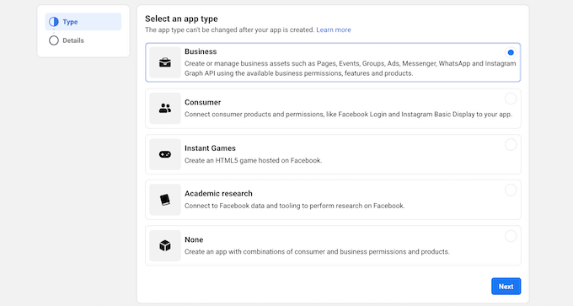Click the Consumer description about Facebook Login

tap(348, 115)
